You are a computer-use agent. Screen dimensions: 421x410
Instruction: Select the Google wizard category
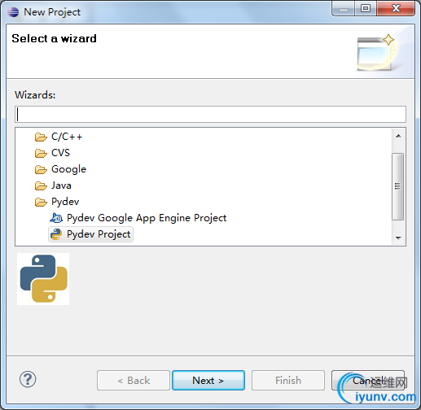[x=68, y=169]
